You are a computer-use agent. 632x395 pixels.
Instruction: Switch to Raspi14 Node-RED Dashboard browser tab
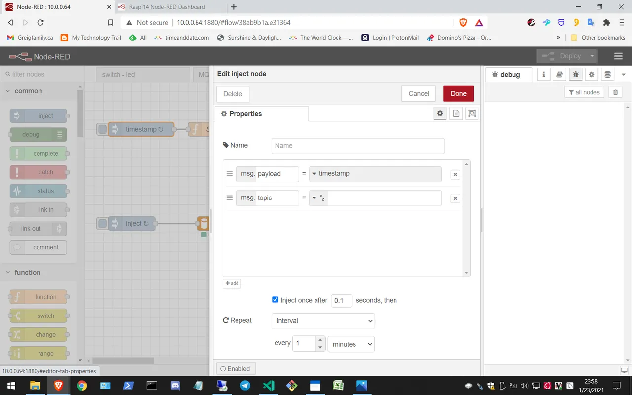170,7
